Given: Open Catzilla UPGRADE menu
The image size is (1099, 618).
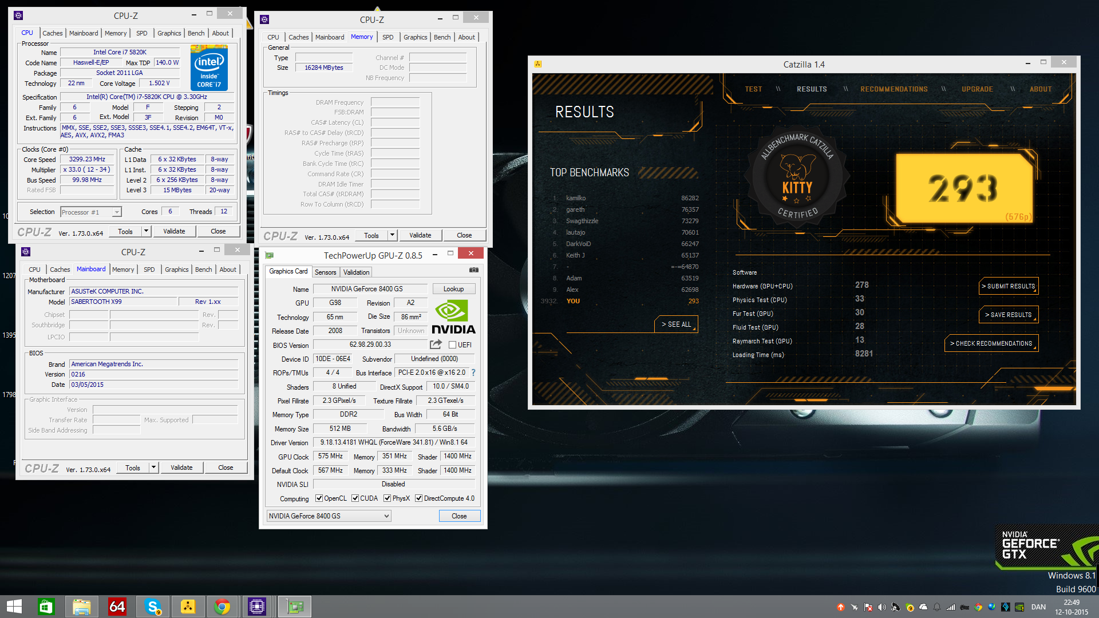Looking at the screenshot, I should pos(977,89).
